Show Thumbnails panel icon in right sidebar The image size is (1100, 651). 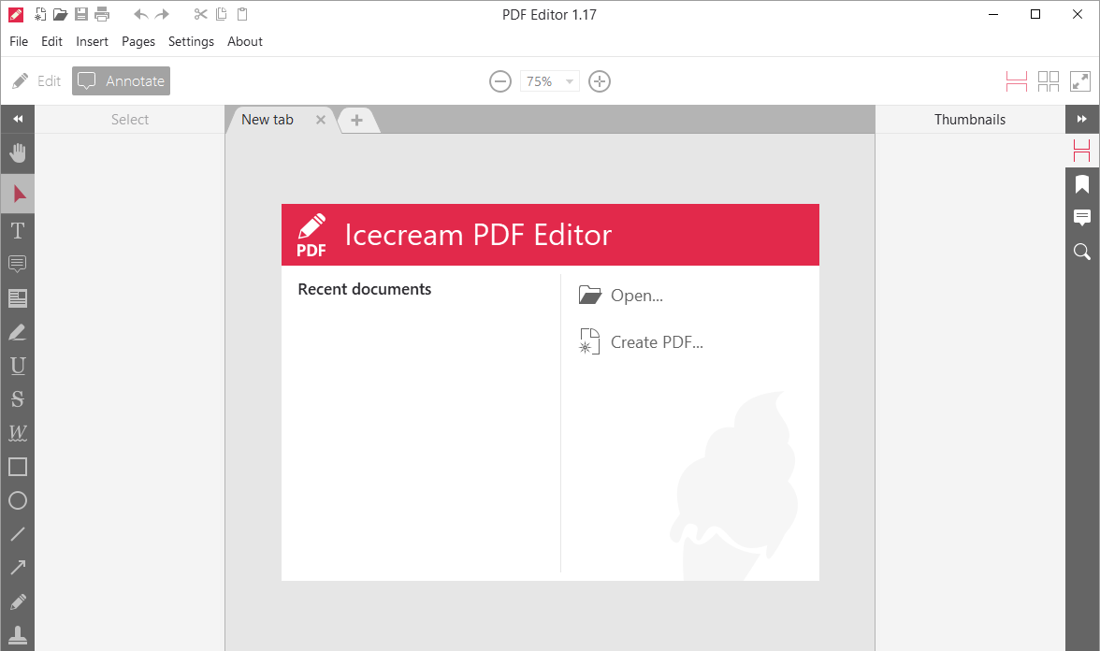(x=1081, y=150)
